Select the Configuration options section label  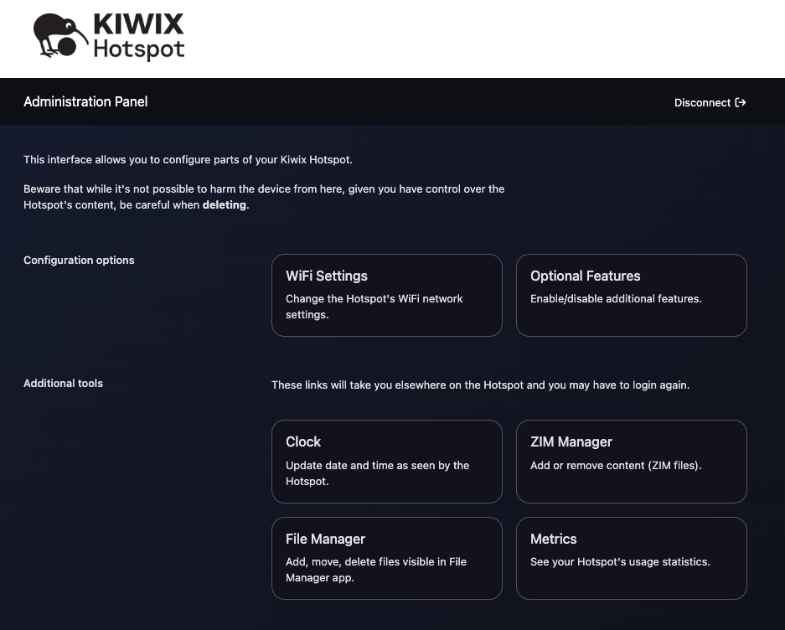coord(79,260)
